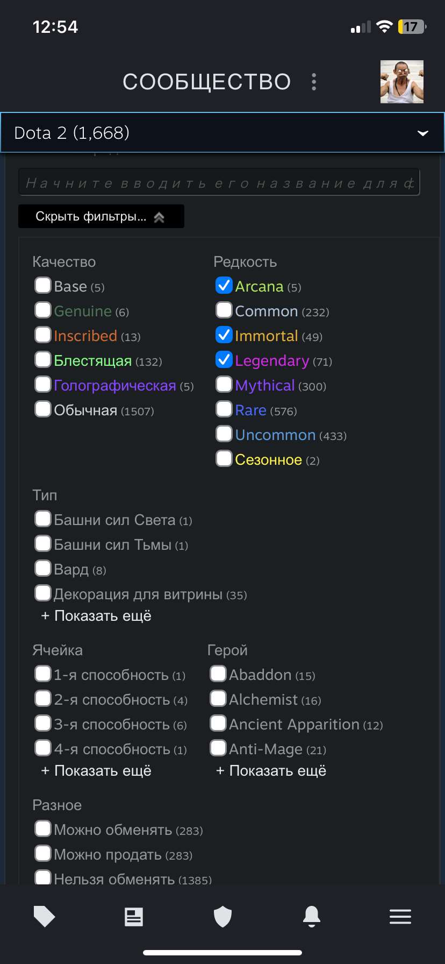The height and width of the screenshot is (964, 445).
Task: Enable the Common rarity filter
Action: coord(224,310)
